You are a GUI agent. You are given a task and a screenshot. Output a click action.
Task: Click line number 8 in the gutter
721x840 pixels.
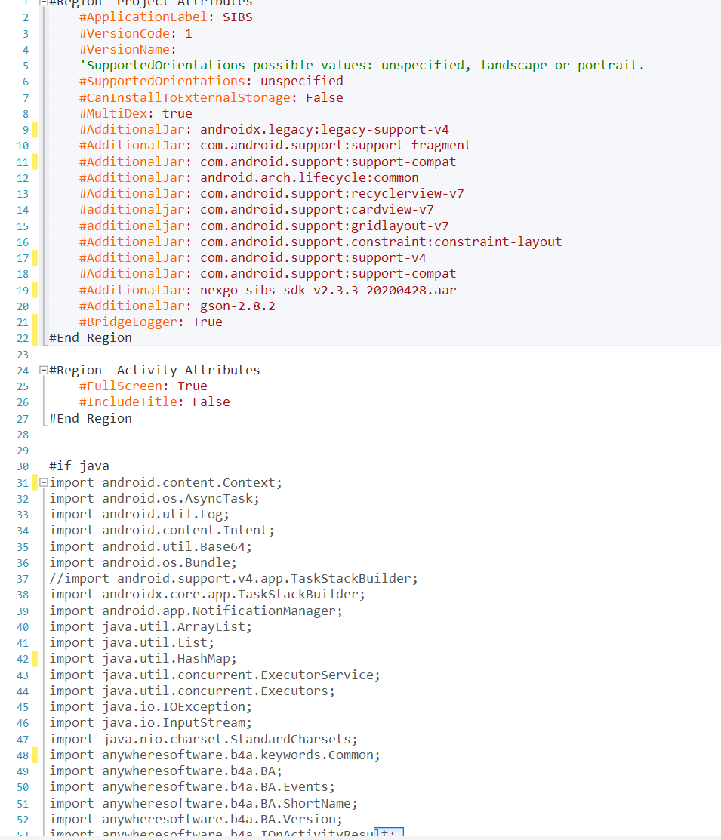[25, 114]
